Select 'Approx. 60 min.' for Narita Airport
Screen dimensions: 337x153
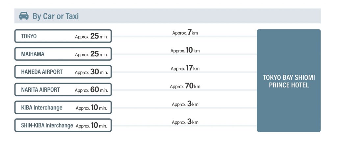point(91,90)
